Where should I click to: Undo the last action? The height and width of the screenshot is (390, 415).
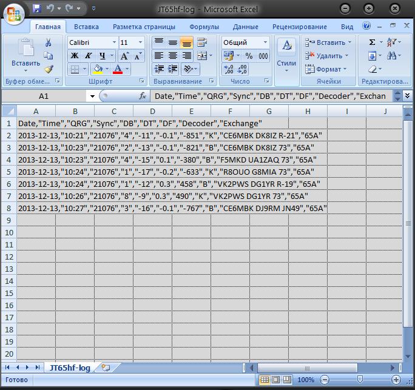click(x=50, y=8)
